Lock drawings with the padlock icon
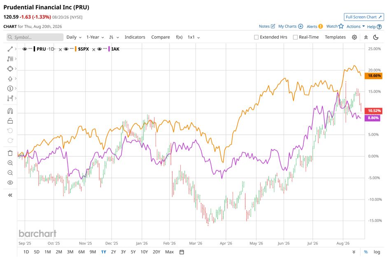This screenshot has width=387, height=258. point(10,121)
